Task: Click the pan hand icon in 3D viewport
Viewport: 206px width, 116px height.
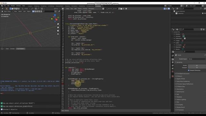Action: pyautogui.click(x=58, y=27)
